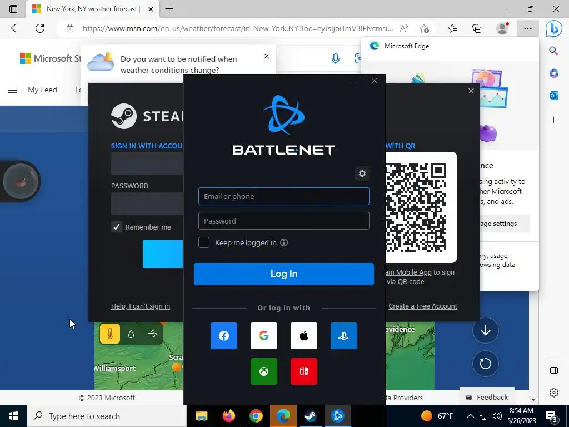Open taskbar weather 67°F widget
569x427 pixels.
(x=437, y=416)
